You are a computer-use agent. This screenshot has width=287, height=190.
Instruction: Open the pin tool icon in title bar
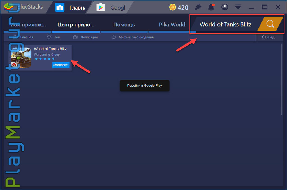198,7
